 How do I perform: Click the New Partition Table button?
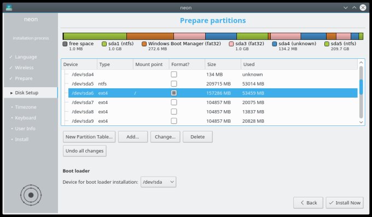point(89,137)
